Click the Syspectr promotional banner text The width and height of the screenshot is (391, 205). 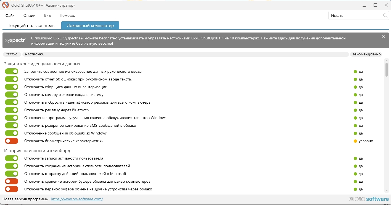click(x=188, y=41)
